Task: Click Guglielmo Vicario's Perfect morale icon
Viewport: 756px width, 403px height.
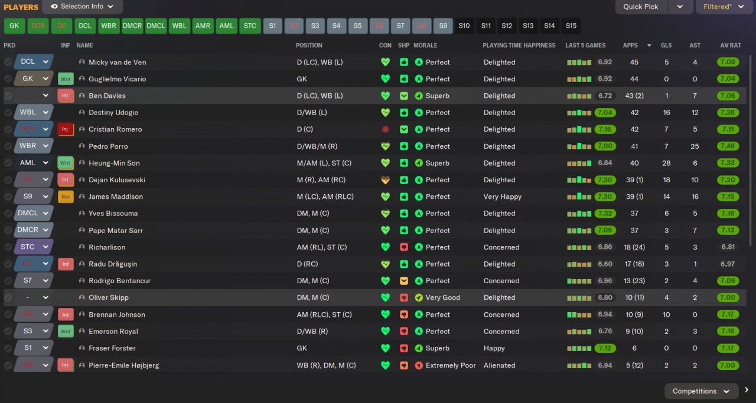Action: pos(419,79)
